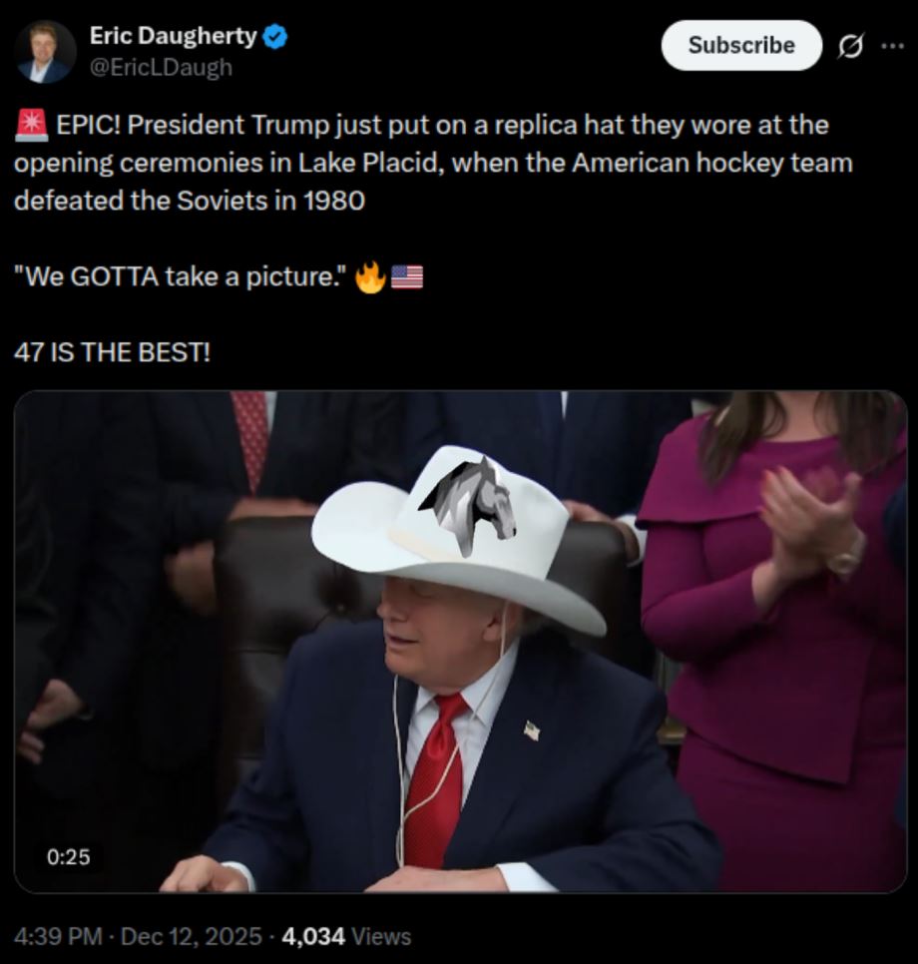Image resolution: width=918 pixels, height=964 pixels.
Task: Play the embedded video of the cowboy hat
Action: point(460,642)
